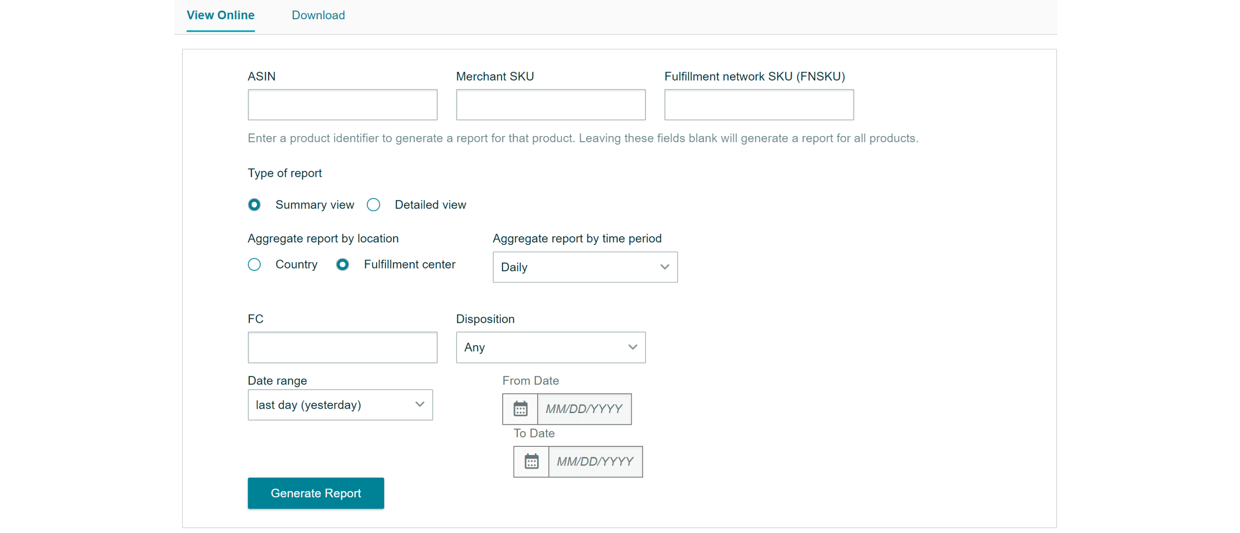
Task: Select the Summary view radio button
Action: [x=254, y=205]
